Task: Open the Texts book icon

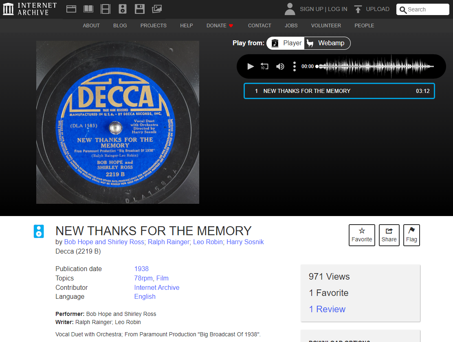Action: pyautogui.click(x=88, y=9)
